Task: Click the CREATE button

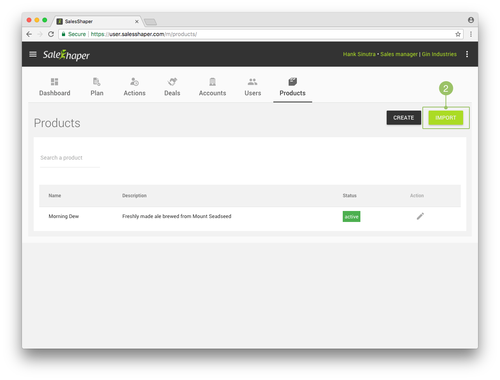Action: (x=404, y=118)
